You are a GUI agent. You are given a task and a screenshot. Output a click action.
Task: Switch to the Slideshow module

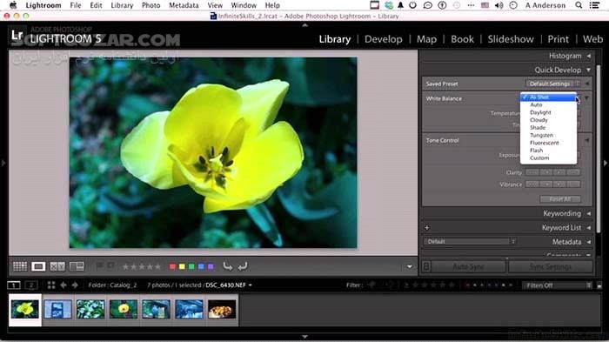click(511, 39)
